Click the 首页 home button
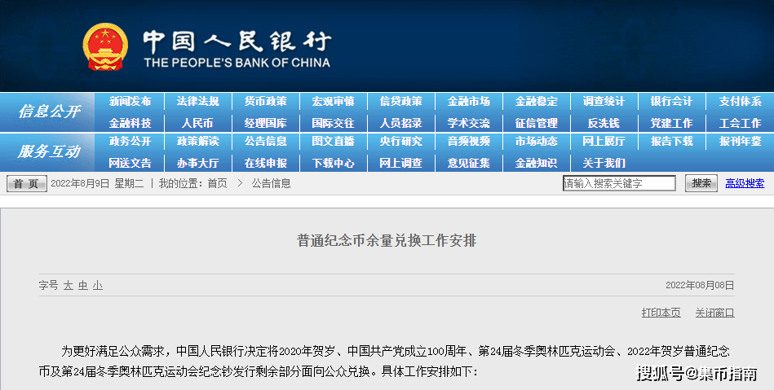 pos(27,184)
